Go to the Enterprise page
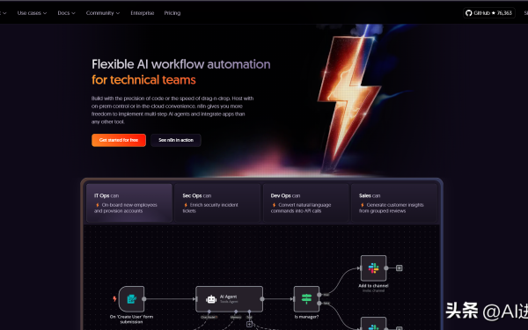Image resolution: width=528 pixels, height=330 pixels. click(142, 13)
